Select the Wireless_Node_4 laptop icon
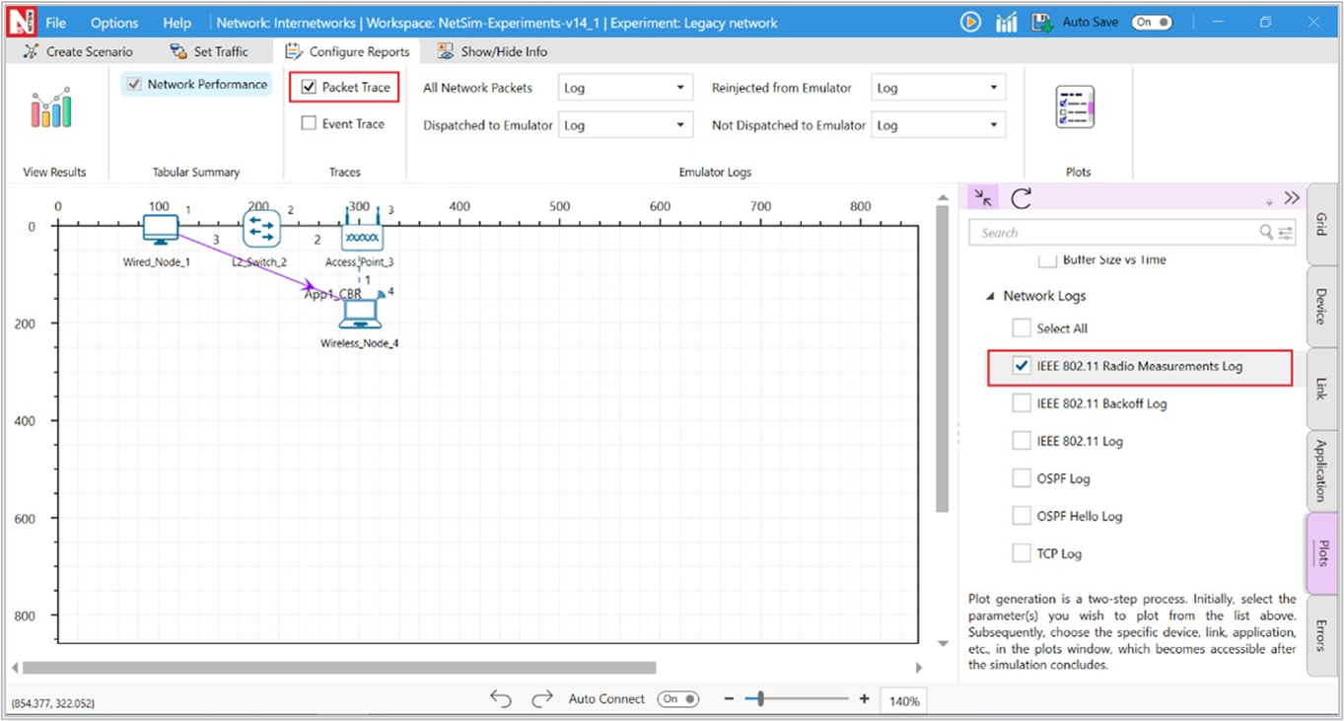Viewport: 1344px width, 721px height. pos(360,313)
